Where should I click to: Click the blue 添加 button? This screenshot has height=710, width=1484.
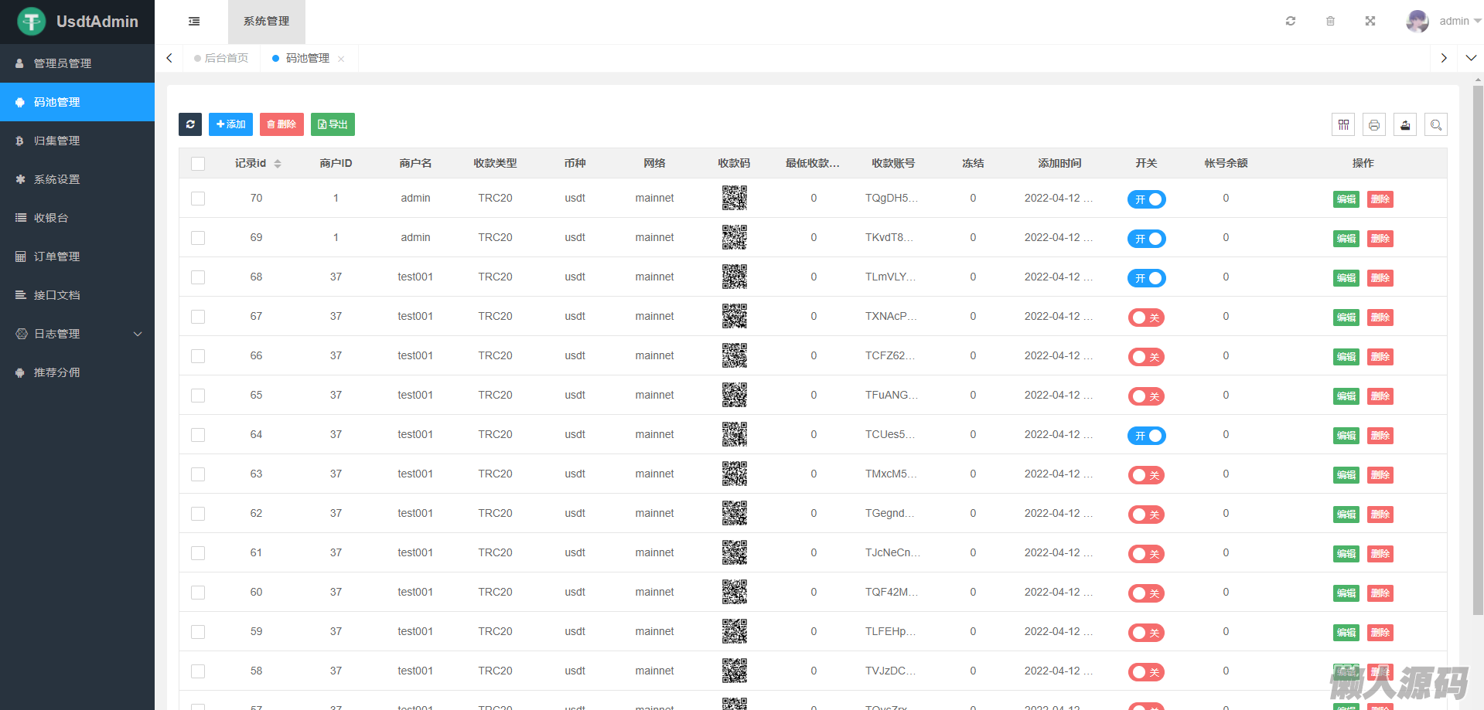(230, 124)
